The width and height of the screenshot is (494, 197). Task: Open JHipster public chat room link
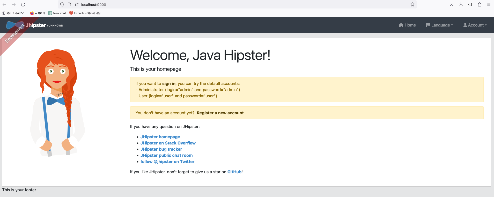pyautogui.click(x=166, y=155)
